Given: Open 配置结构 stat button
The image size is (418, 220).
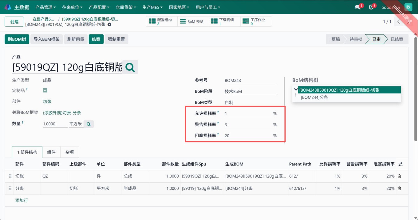Looking at the screenshot, I should [x=162, y=21].
